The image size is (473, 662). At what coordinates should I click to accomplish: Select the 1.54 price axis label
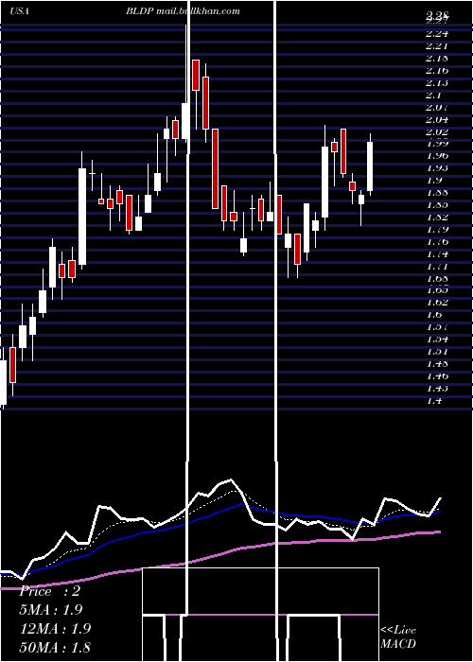point(437,339)
